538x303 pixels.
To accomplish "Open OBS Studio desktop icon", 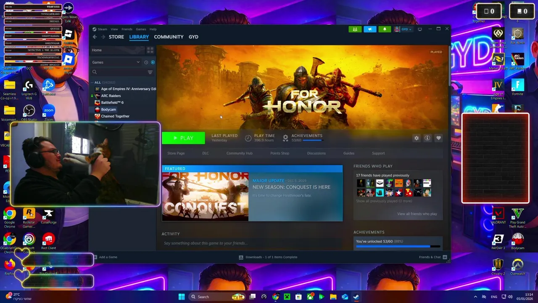I will coord(29,113).
